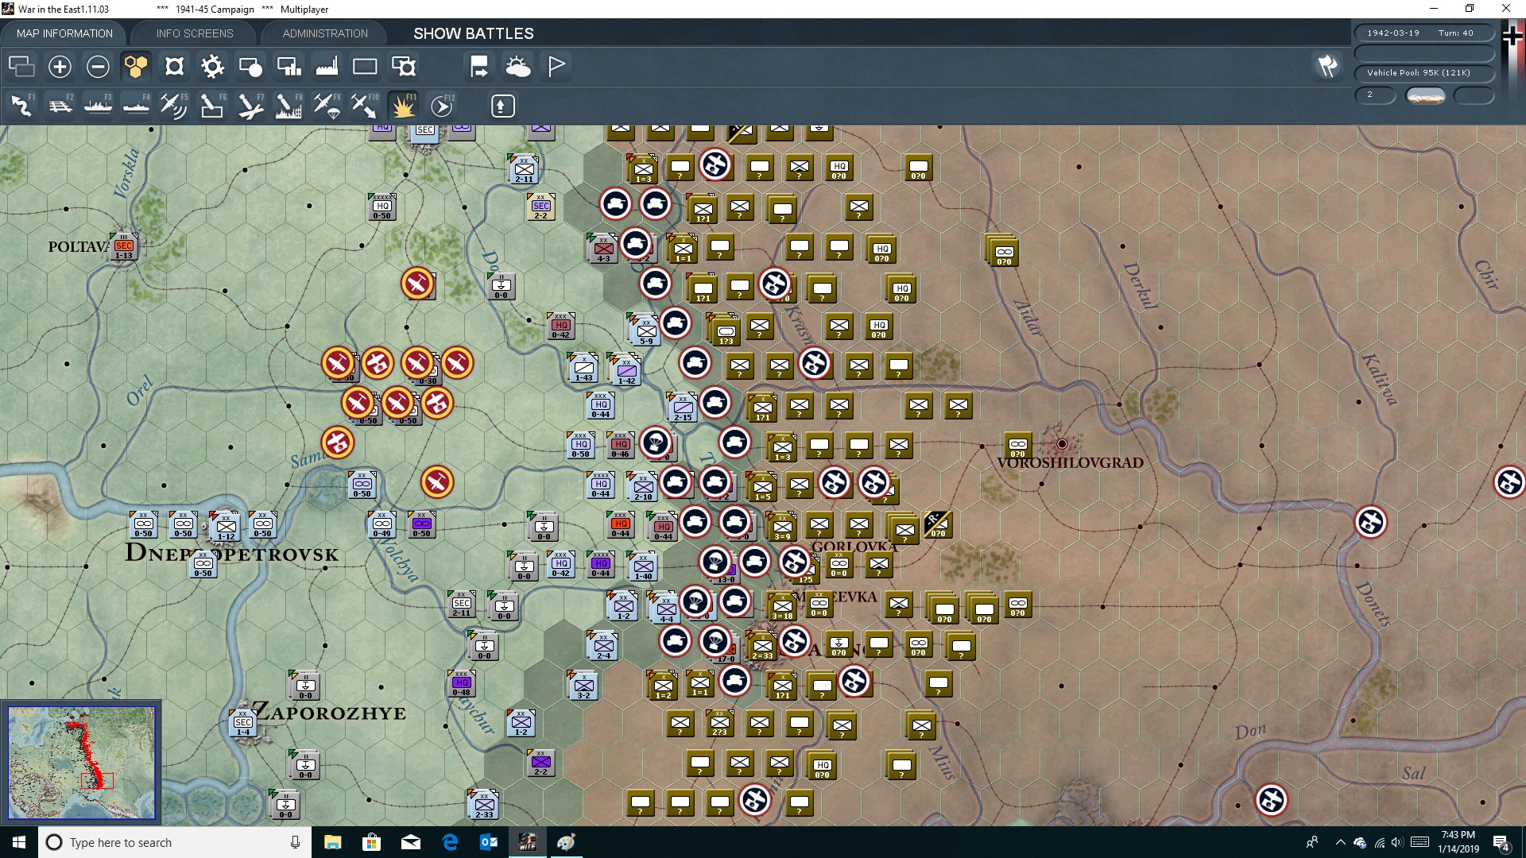Open the INFO SCREENS menu
Screen dimensions: 1526x858
click(x=194, y=33)
